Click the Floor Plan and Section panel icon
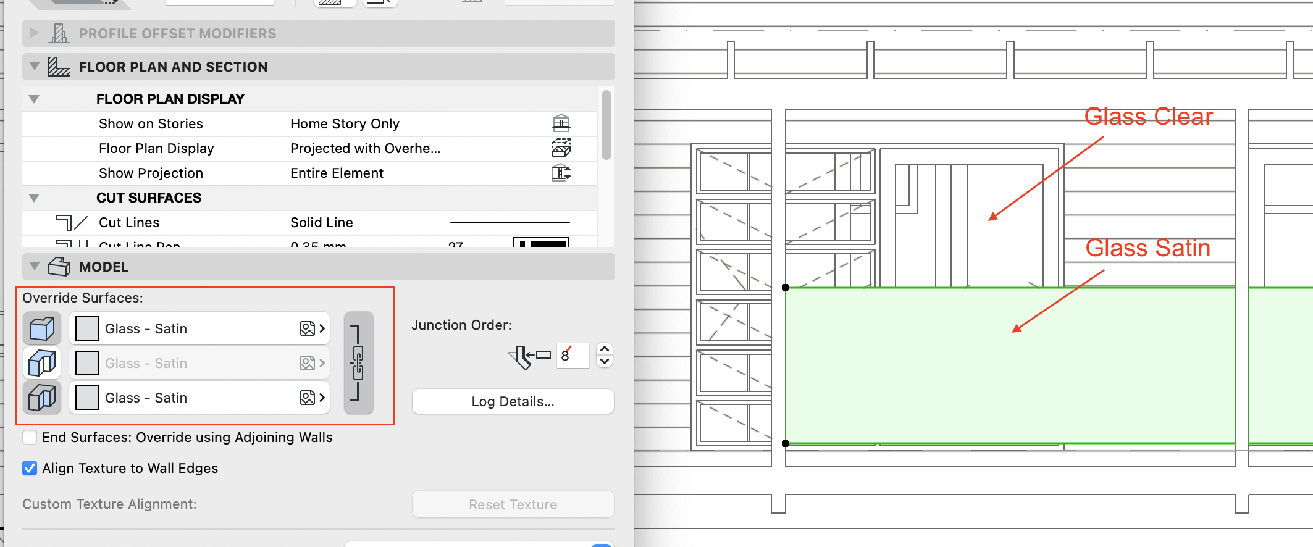The image size is (1313, 547). click(x=59, y=67)
